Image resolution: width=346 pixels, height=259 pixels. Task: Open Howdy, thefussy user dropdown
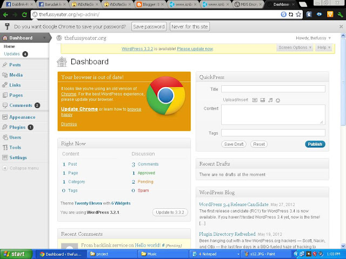[x=314, y=38]
